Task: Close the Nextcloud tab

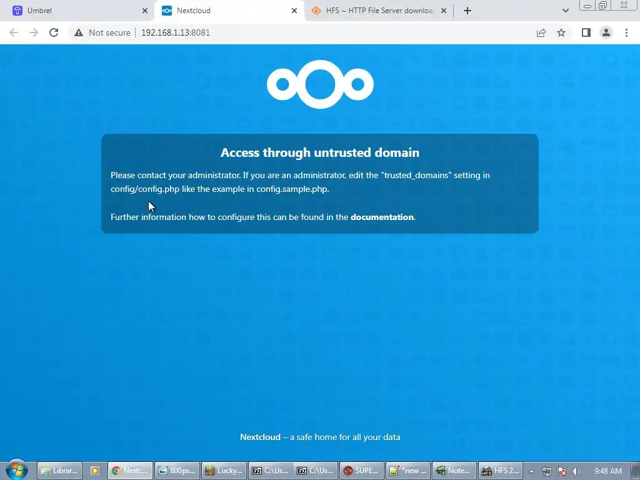Action: pos(294,11)
